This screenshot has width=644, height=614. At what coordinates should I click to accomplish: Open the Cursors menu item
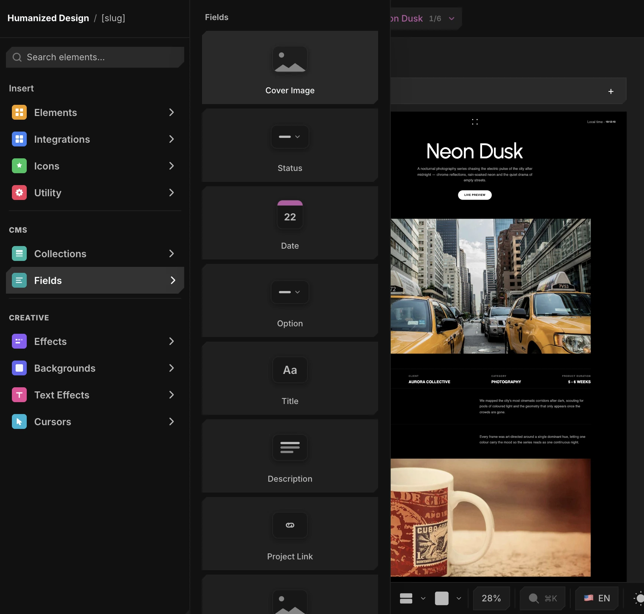(x=95, y=421)
